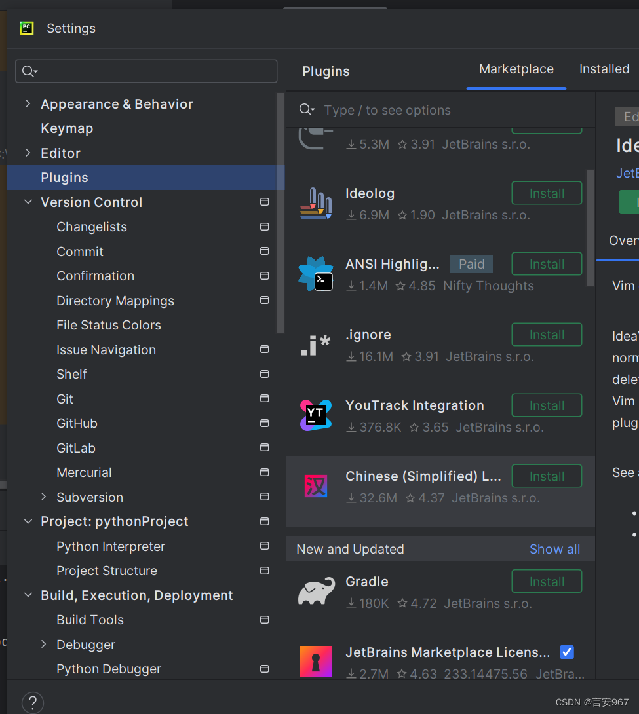The image size is (639, 714).
Task: Click project-level icon next to Subversion
Action: point(264,497)
